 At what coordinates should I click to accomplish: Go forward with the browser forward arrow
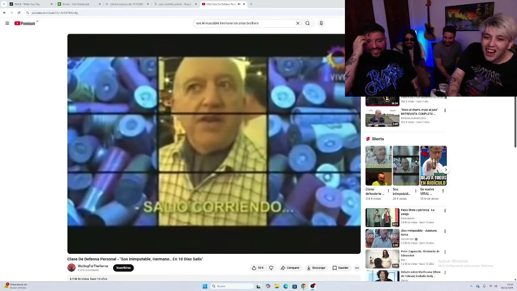[11, 13]
